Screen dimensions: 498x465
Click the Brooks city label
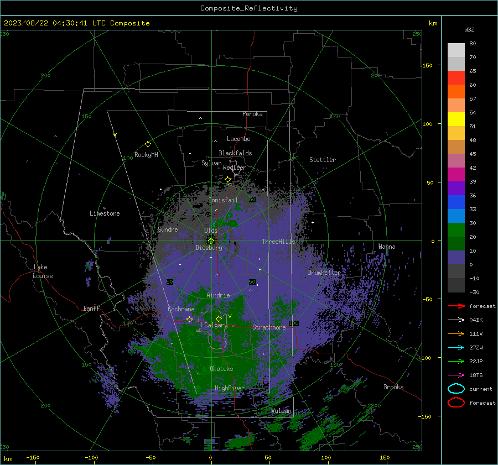393,387
